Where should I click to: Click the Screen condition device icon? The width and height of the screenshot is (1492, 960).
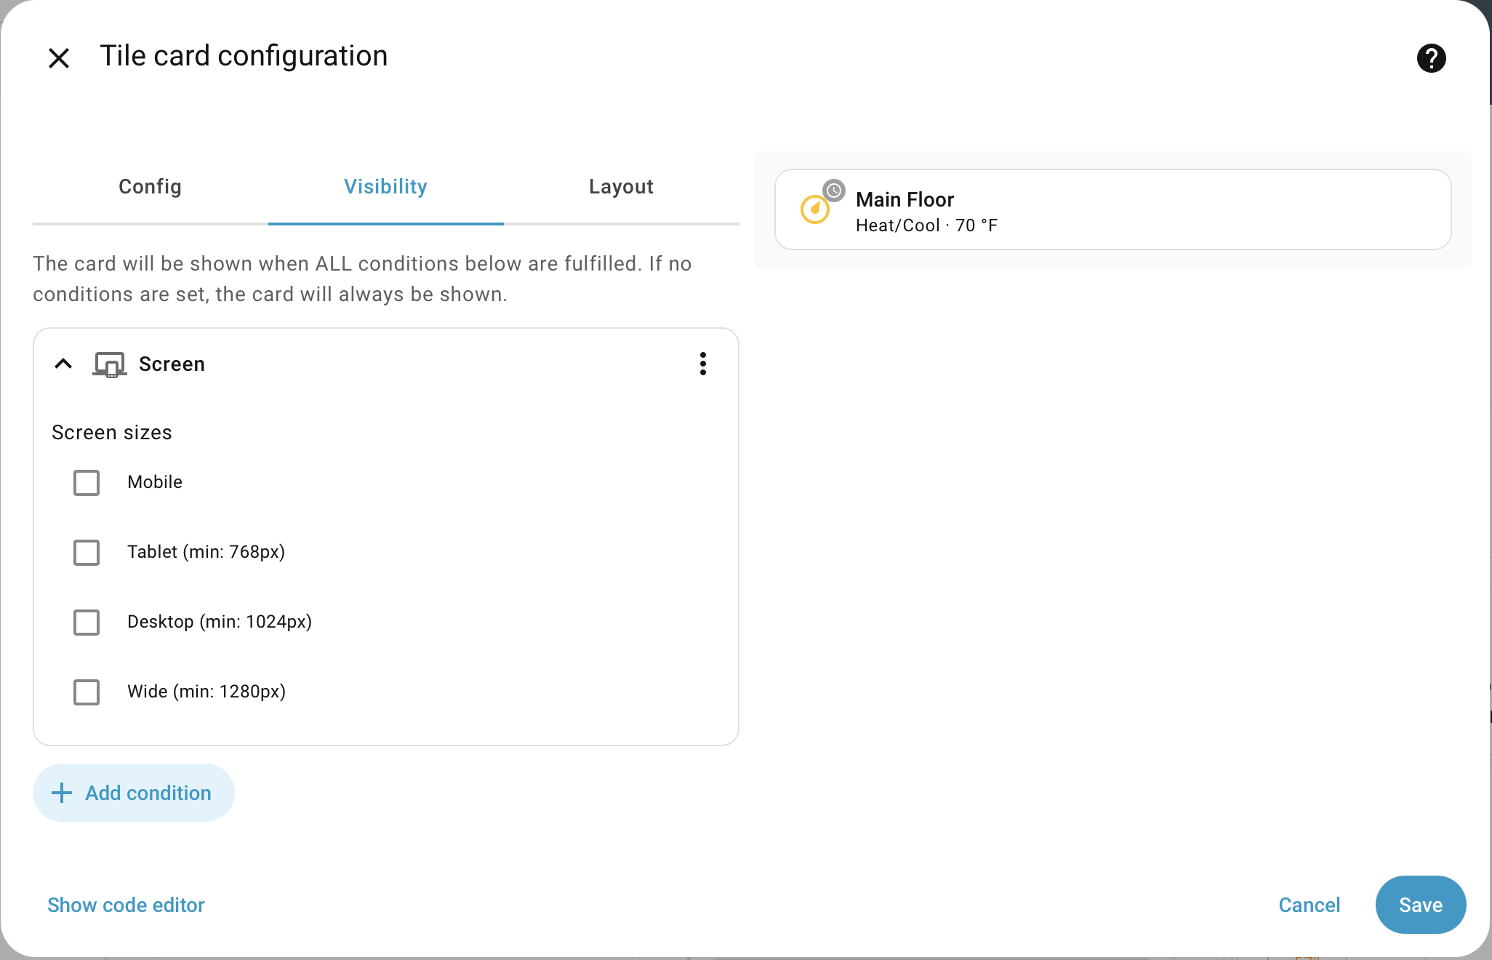[110, 364]
